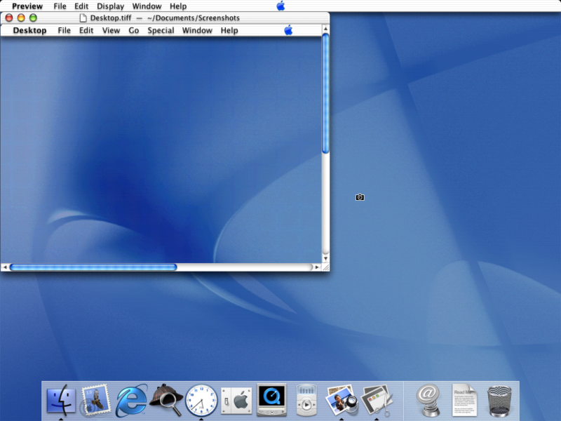Viewport: 561px width, 421px height.
Task: Click the spring-mounted @ Mail icon
Action: [428, 399]
